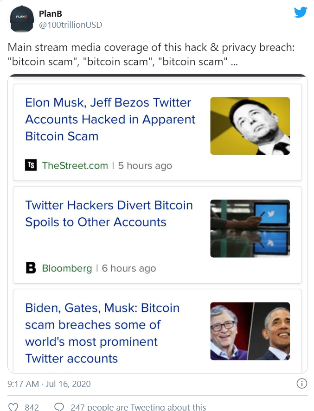This screenshot has height=411, width=314.
Task: Open the Gates and Obama thumbnail
Action: tap(250, 331)
